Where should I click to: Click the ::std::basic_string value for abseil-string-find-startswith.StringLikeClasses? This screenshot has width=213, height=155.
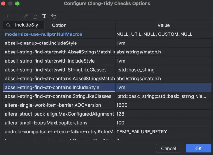point(135,70)
